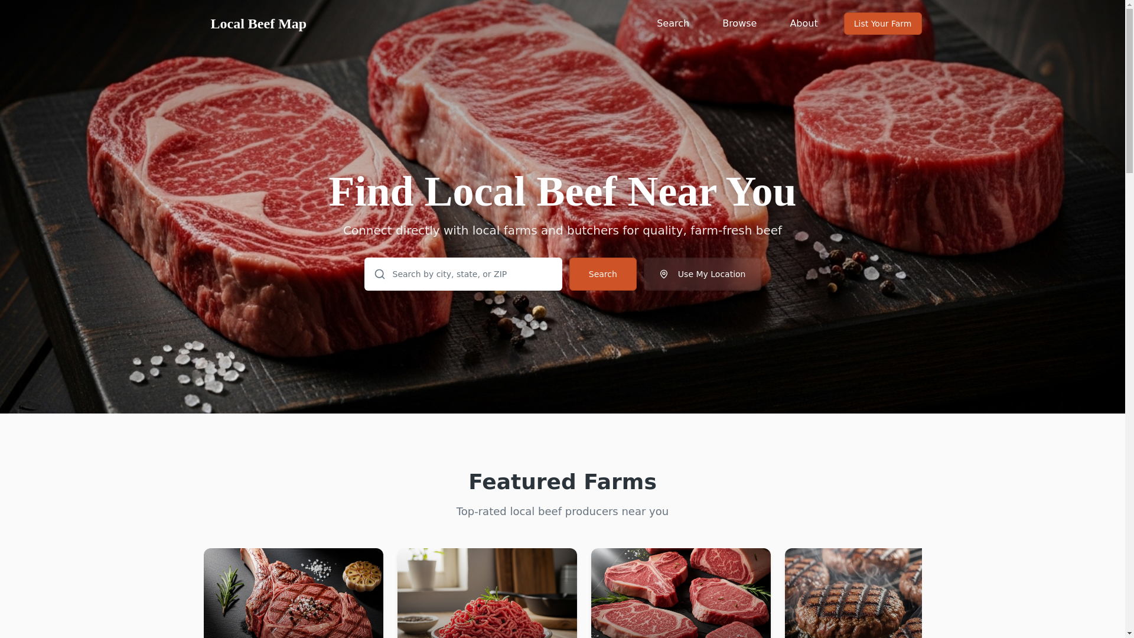Focus the city, state, or ZIP field

pos(463,274)
